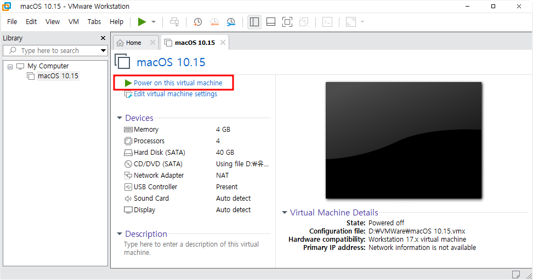Click the Hard Disk icon
533x280 pixels.
128,153
